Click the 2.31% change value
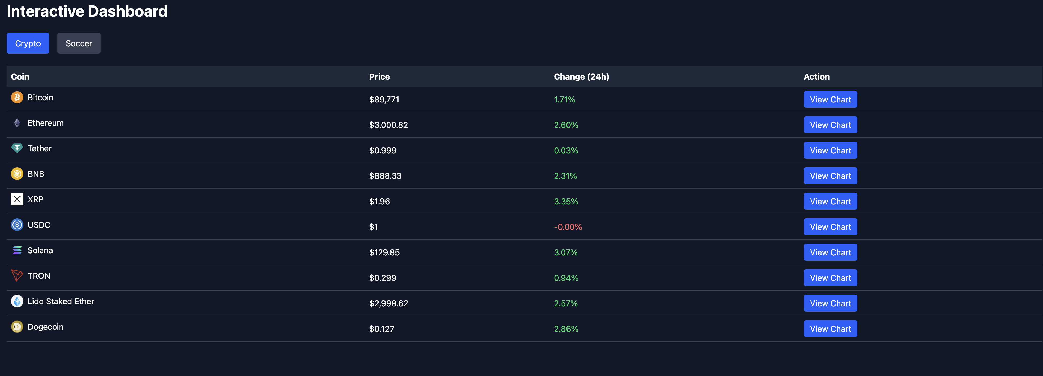Viewport: 1043px width, 376px height. pyautogui.click(x=565, y=176)
